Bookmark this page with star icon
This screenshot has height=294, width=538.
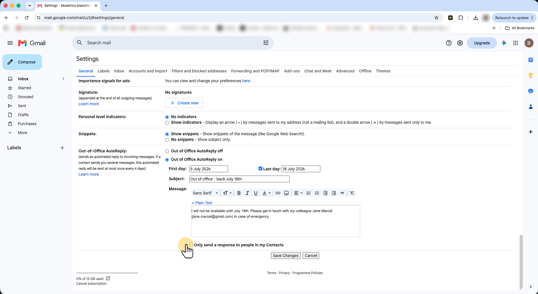click(x=436, y=18)
